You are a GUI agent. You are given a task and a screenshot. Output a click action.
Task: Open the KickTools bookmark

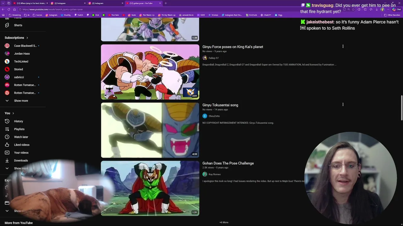[251, 15]
